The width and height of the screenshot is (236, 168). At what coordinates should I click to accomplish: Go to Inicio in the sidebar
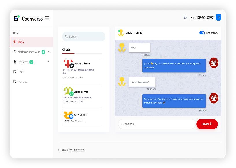pyautogui.click(x=21, y=42)
